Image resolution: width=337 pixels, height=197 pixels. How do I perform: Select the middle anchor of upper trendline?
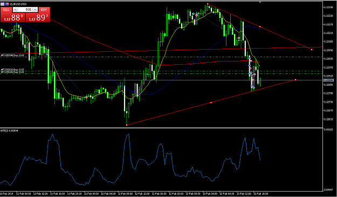click(260, 26)
